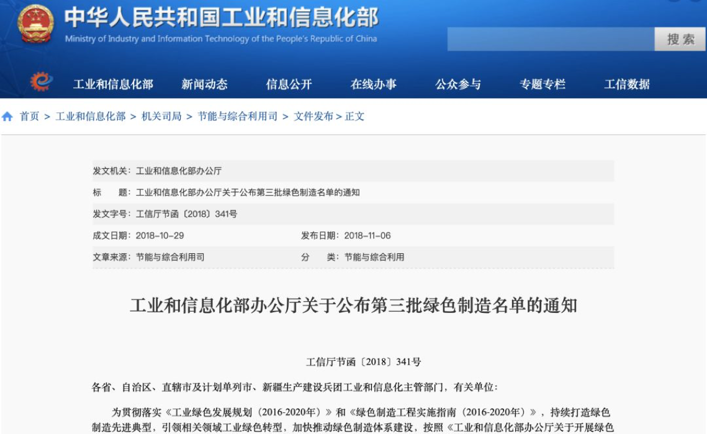Open 节能与综合利用司 breadcrumb link

point(238,116)
